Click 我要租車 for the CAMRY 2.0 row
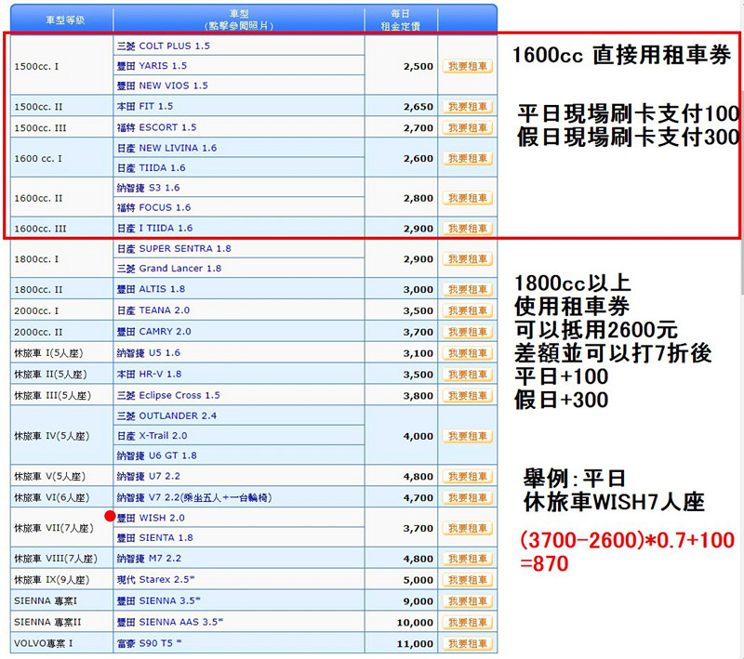744x659 pixels. [x=468, y=332]
